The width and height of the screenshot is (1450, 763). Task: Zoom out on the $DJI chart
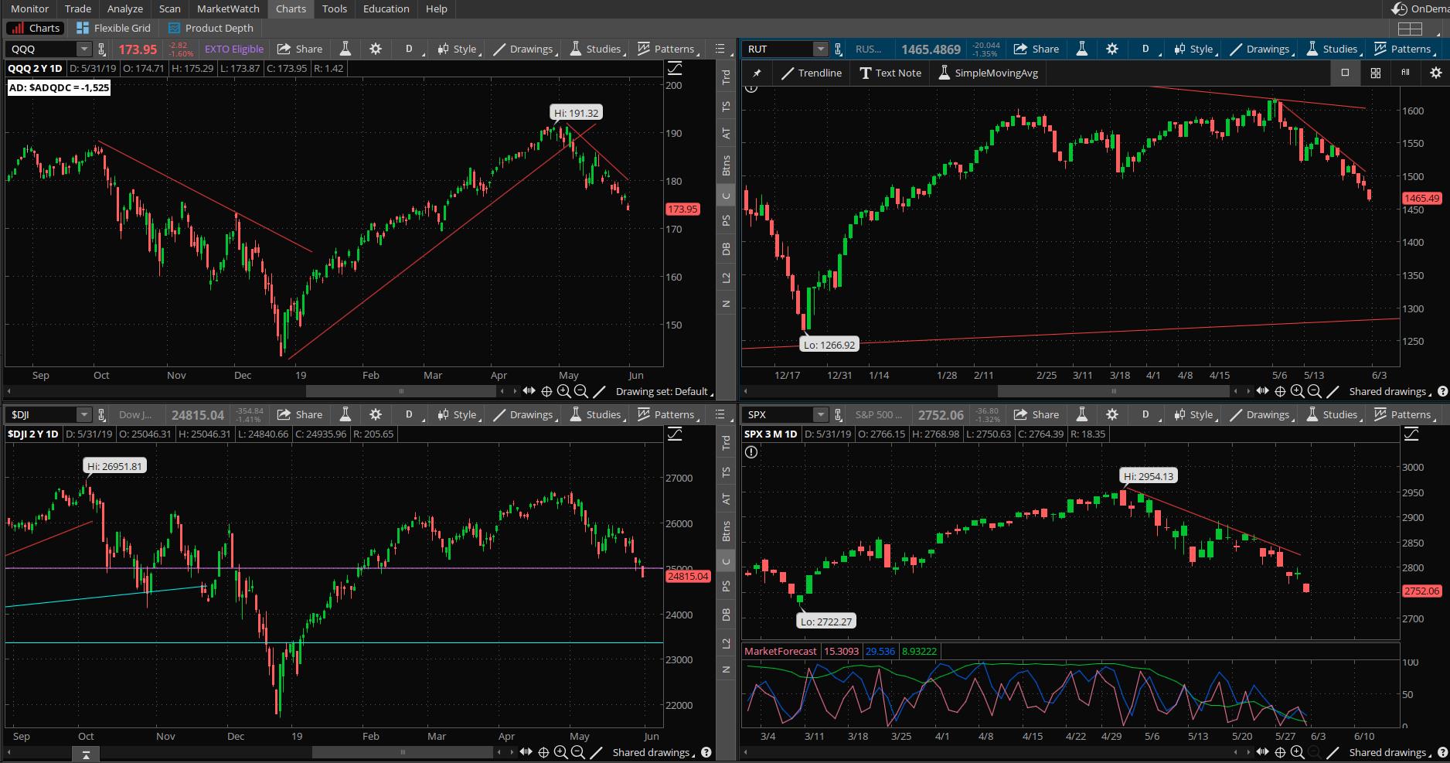577,752
